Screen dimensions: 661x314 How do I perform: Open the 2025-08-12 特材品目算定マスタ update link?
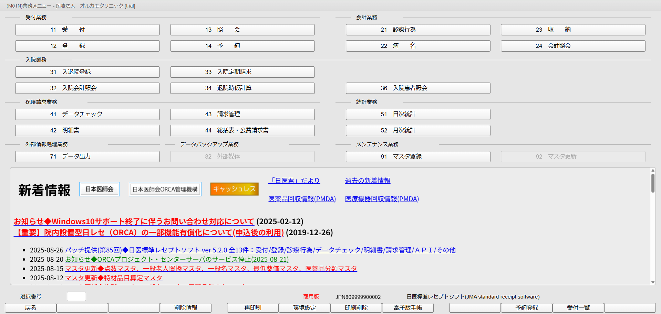113,278
